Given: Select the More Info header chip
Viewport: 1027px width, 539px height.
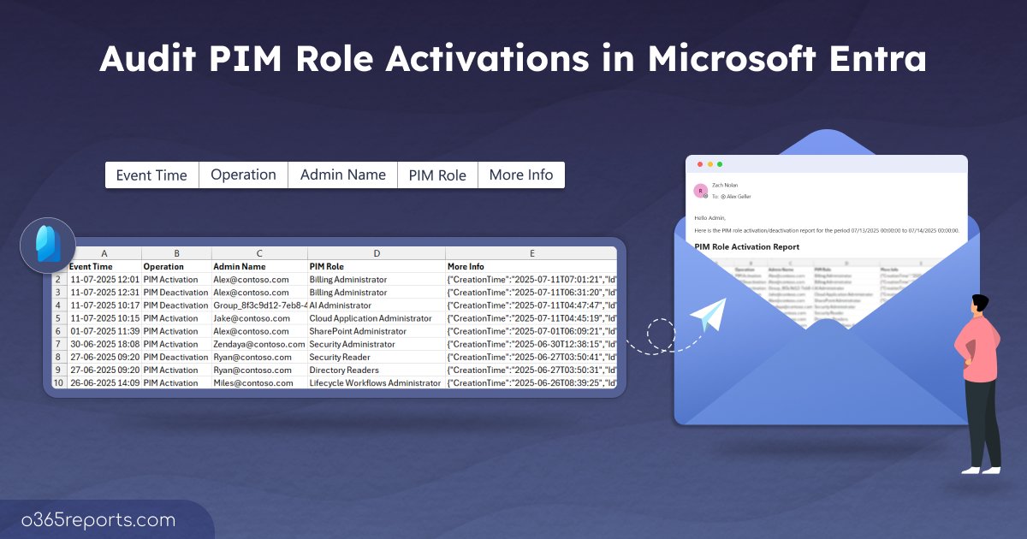Looking at the screenshot, I should [521, 175].
